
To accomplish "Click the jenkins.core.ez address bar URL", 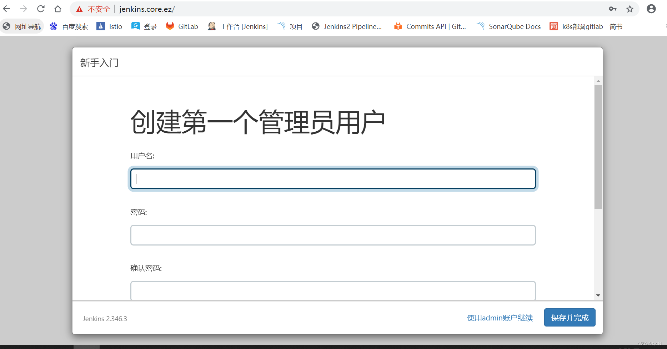I will click(147, 9).
